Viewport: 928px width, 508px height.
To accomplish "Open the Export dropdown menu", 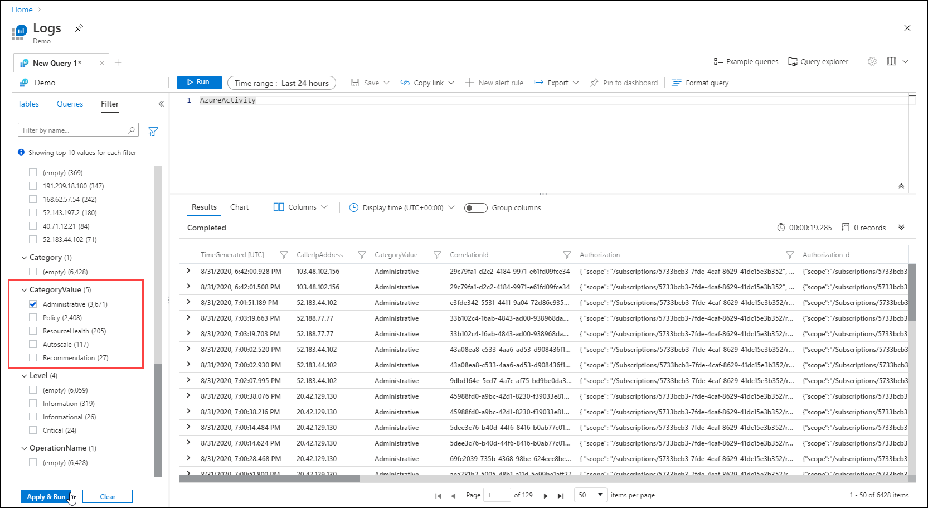I will pyautogui.click(x=556, y=83).
